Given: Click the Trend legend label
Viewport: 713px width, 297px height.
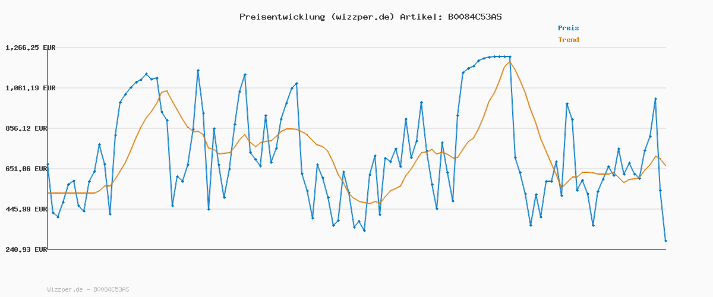Looking at the screenshot, I should point(568,40).
